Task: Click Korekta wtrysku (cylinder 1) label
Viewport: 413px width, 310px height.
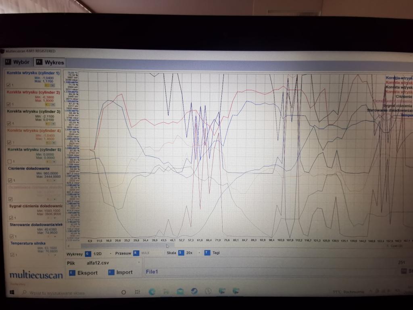Action: click(x=33, y=73)
